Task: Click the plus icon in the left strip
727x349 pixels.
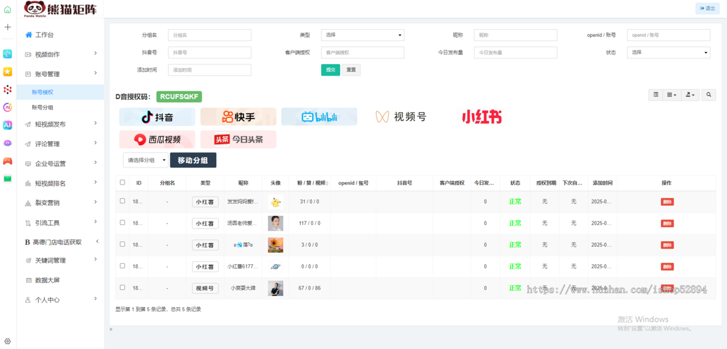Action: (7, 27)
